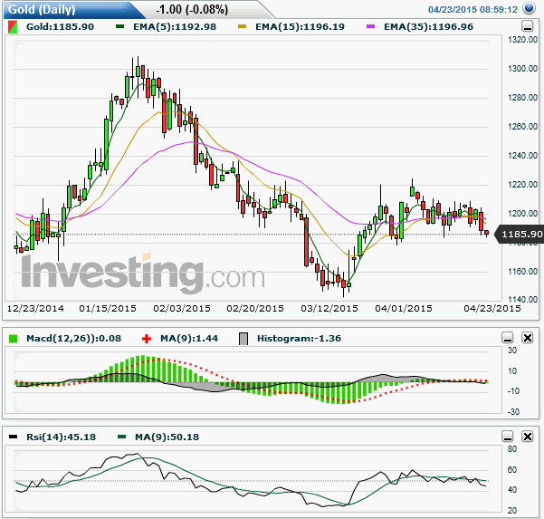Click the orange EMA(15) color swatch

point(242,26)
